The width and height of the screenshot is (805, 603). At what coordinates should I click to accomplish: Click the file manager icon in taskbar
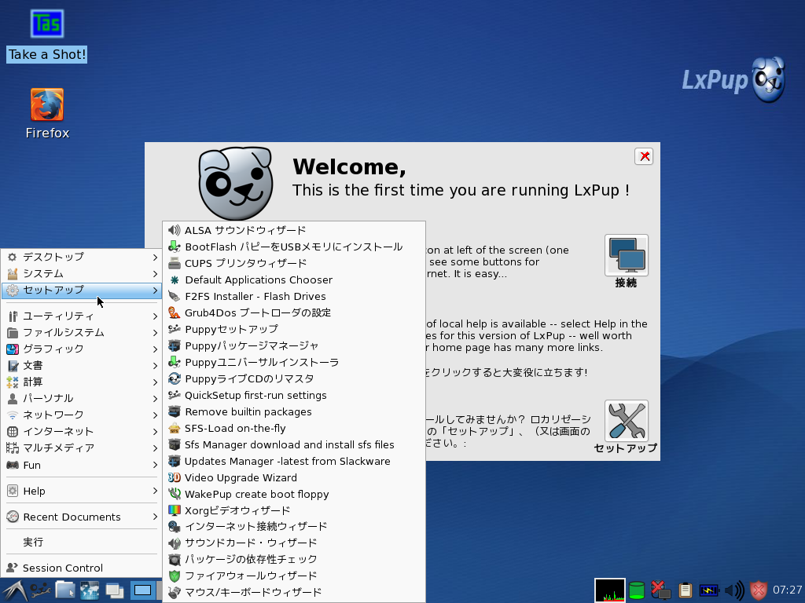coord(64,590)
